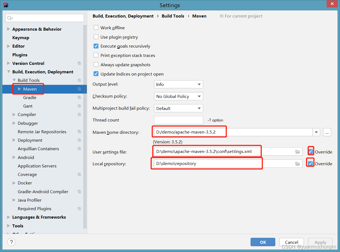Image resolution: width=340 pixels, height=252 pixels.
Task: Expand the Compiler node
Action: [14, 114]
